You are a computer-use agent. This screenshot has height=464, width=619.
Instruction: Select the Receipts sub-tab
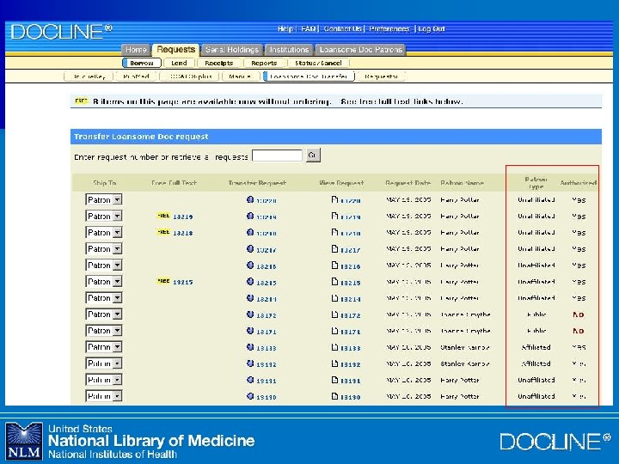pyautogui.click(x=218, y=63)
